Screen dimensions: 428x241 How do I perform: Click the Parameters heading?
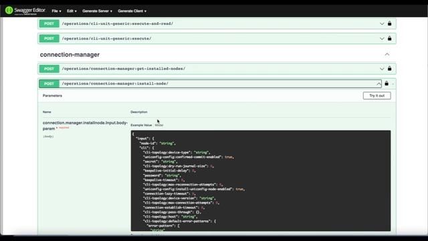click(52, 96)
